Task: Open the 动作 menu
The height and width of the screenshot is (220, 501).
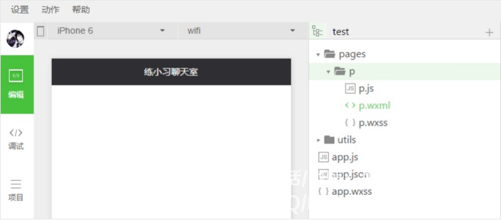Action: (51, 9)
